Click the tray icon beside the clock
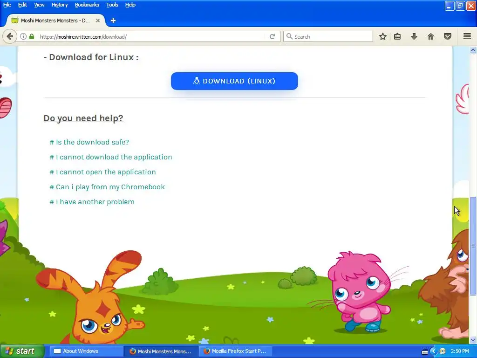Viewport: 477px width, 358px height. point(443,351)
